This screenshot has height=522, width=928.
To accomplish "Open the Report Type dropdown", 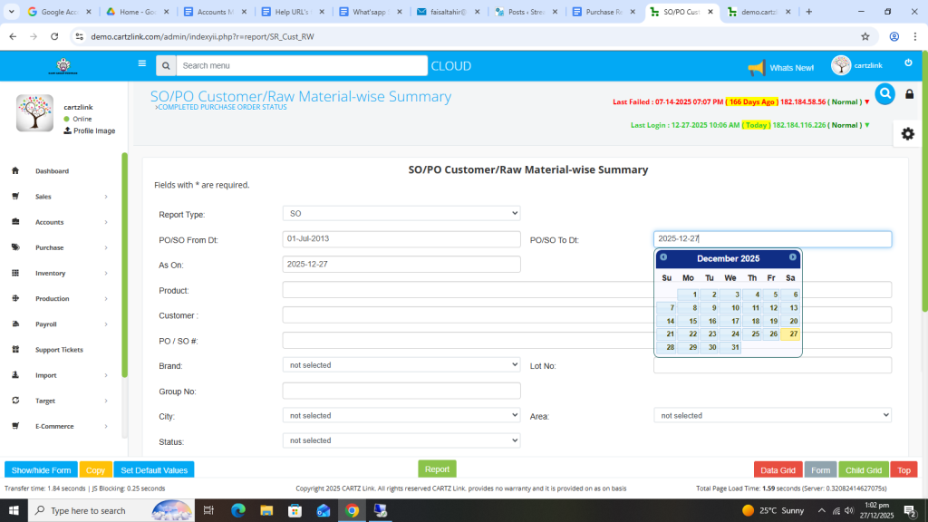I will (x=401, y=213).
